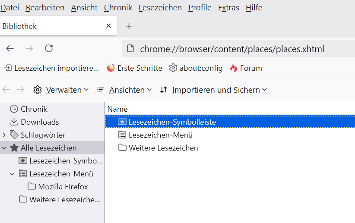Select Chronik in the sidebar
The height and width of the screenshot is (223, 355).
pyautogui.click(x=34, y=109)
